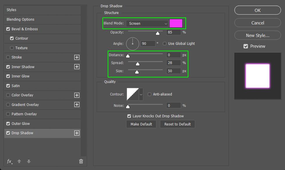Move effect down with arrow icon

tap(29, 161)
